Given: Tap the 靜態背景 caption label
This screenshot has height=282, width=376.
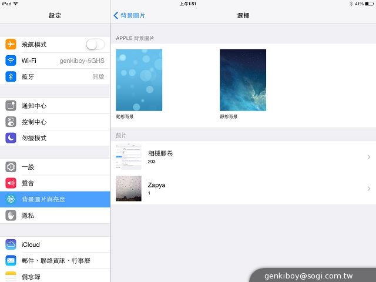Looking at the screenshot, I should coord(229,116).
